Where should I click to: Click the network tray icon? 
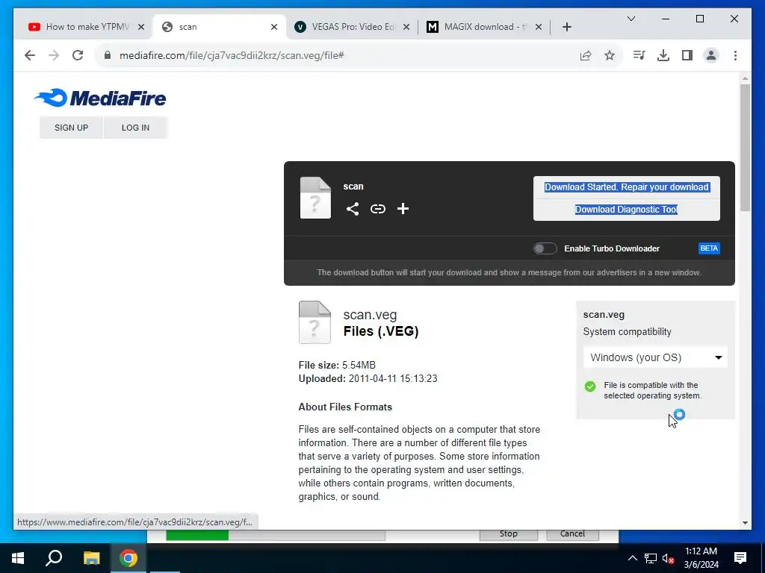[651, 558]
